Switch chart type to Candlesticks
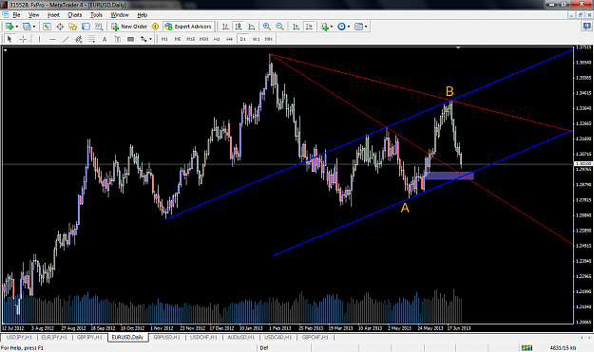 click(239, 27)
